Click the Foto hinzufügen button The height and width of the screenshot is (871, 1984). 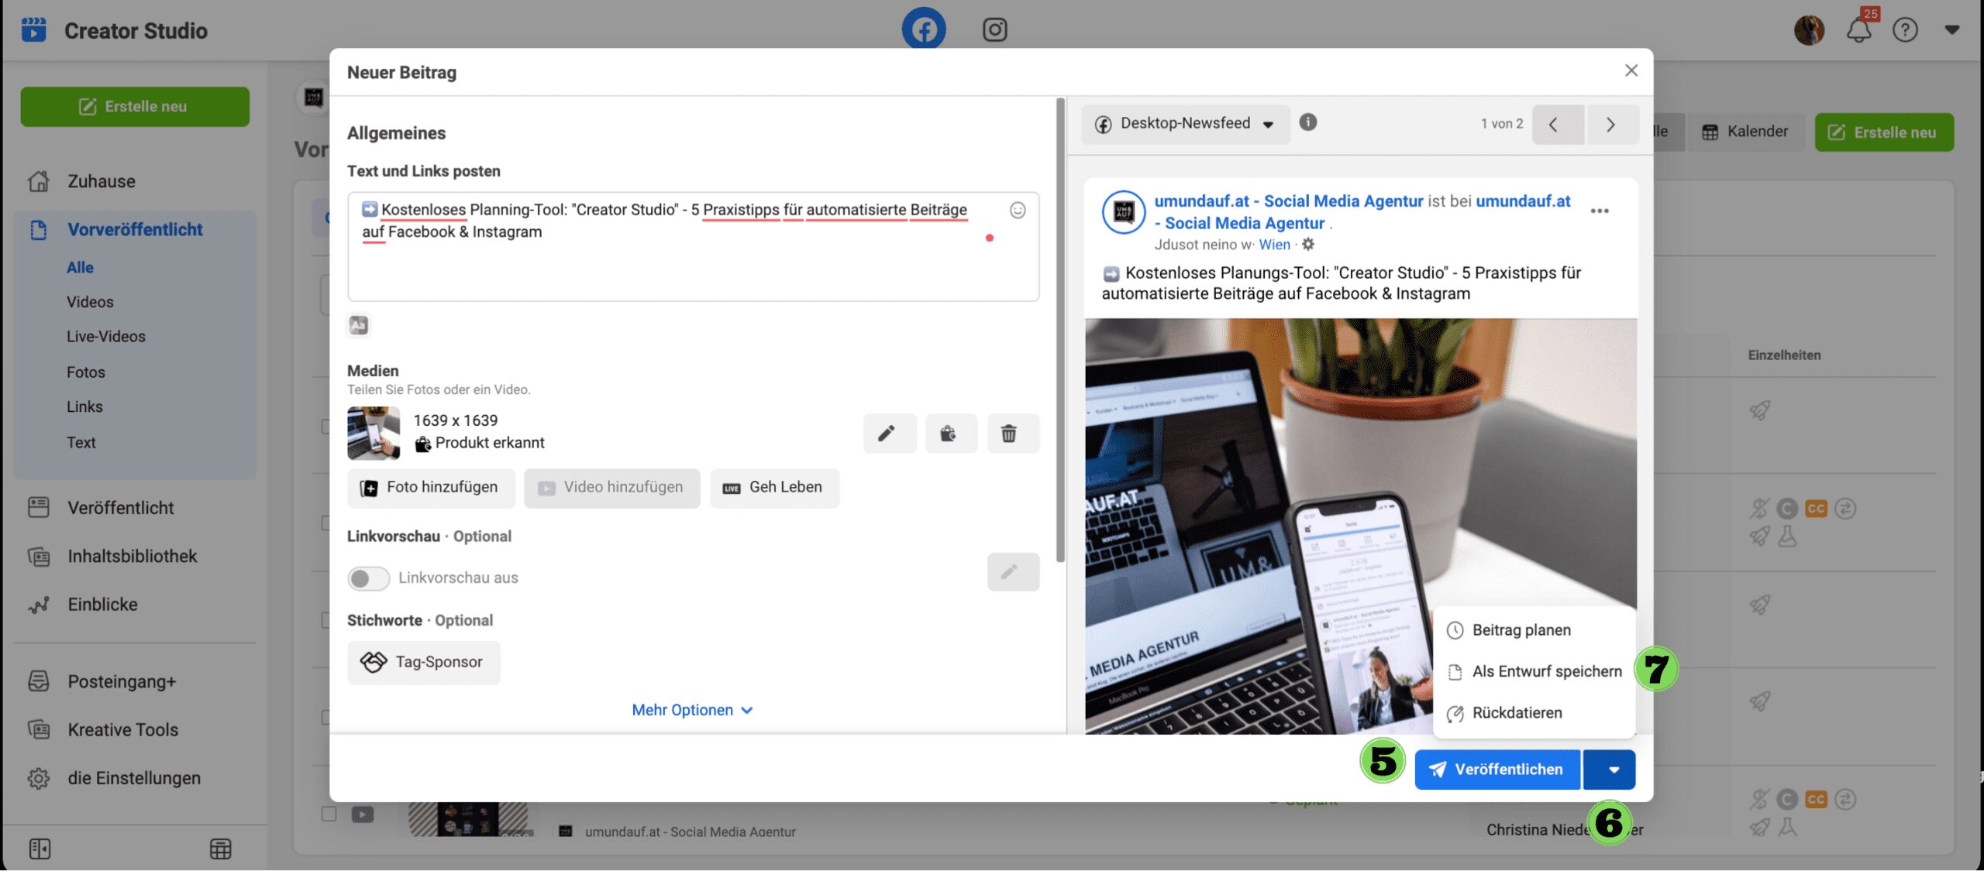click(x=430, y=488)
